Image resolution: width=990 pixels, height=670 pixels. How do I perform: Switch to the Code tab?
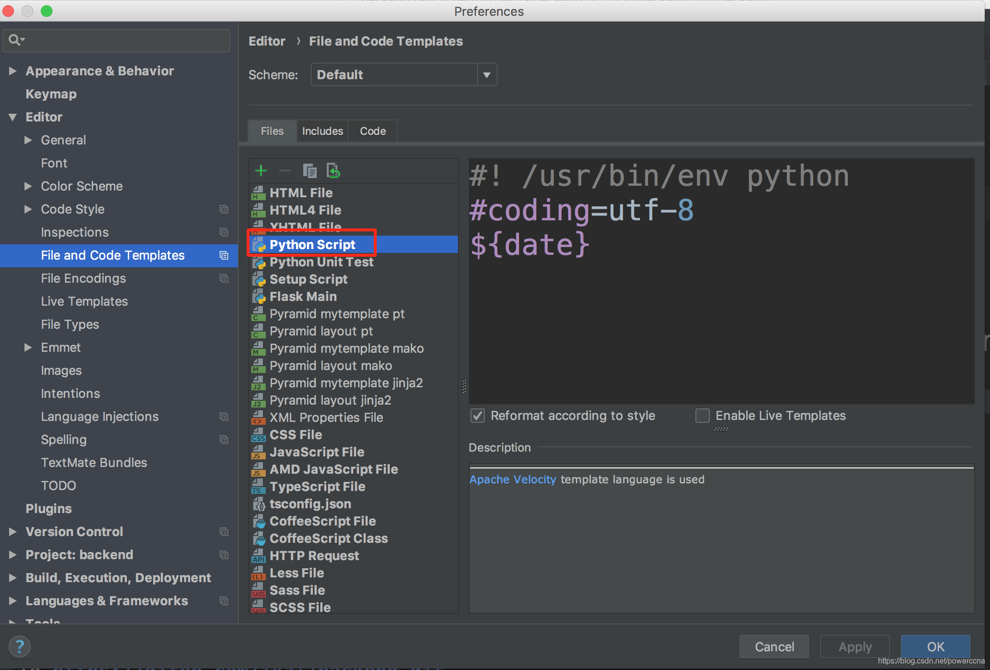tap(373, 131)
